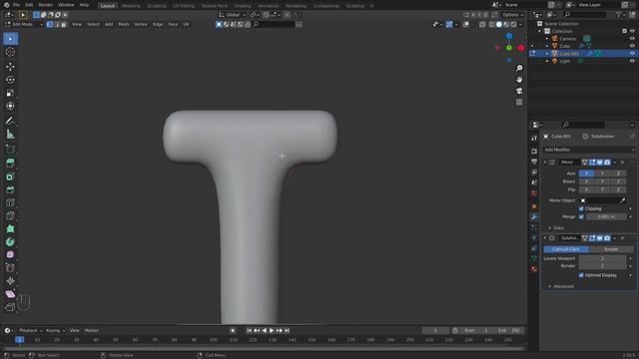Select the Rotate tool
This screenshot has width=639, height=359.
tap(10, 80)
